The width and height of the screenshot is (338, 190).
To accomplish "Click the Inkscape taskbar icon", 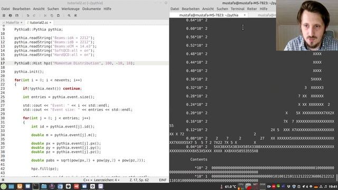I will (x=68, y=186).
